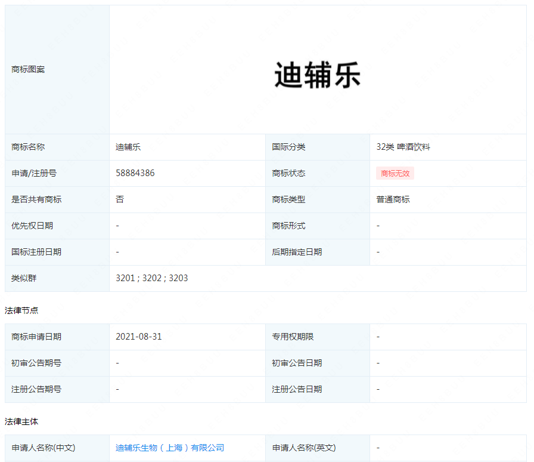The width and height of the screenshot is (534, 462).
Task: Click the dash value beside 专用权期限
Action: [378, 337]
